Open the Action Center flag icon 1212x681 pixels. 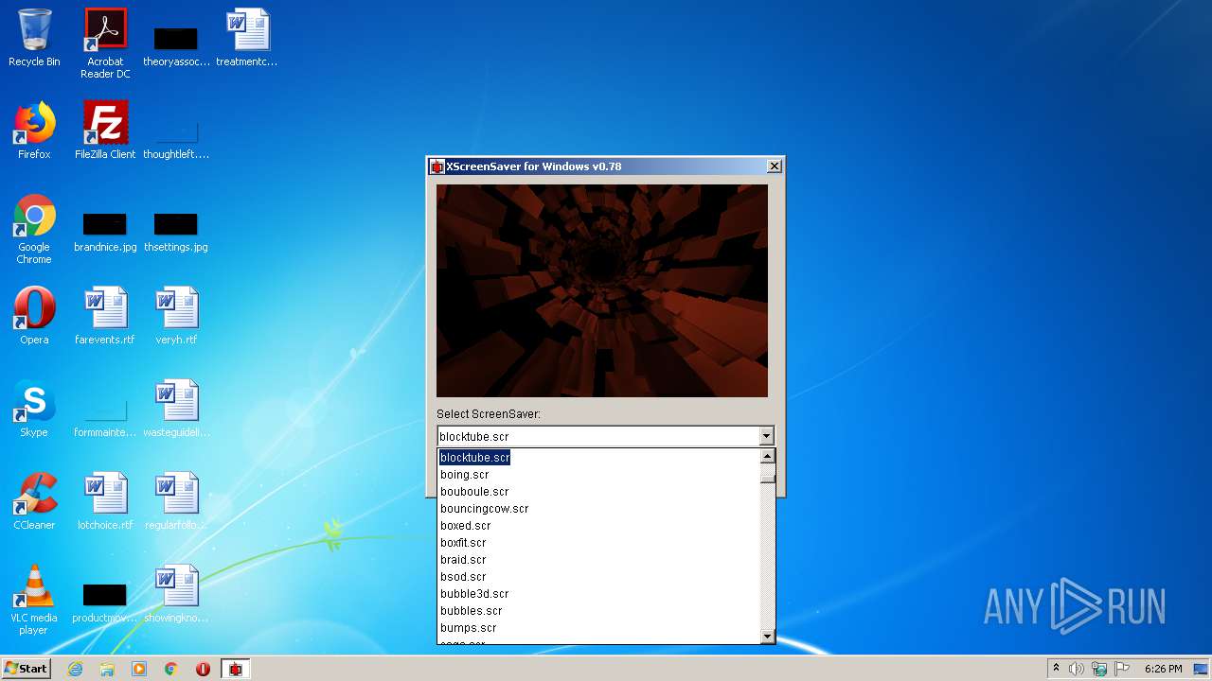1122,669
